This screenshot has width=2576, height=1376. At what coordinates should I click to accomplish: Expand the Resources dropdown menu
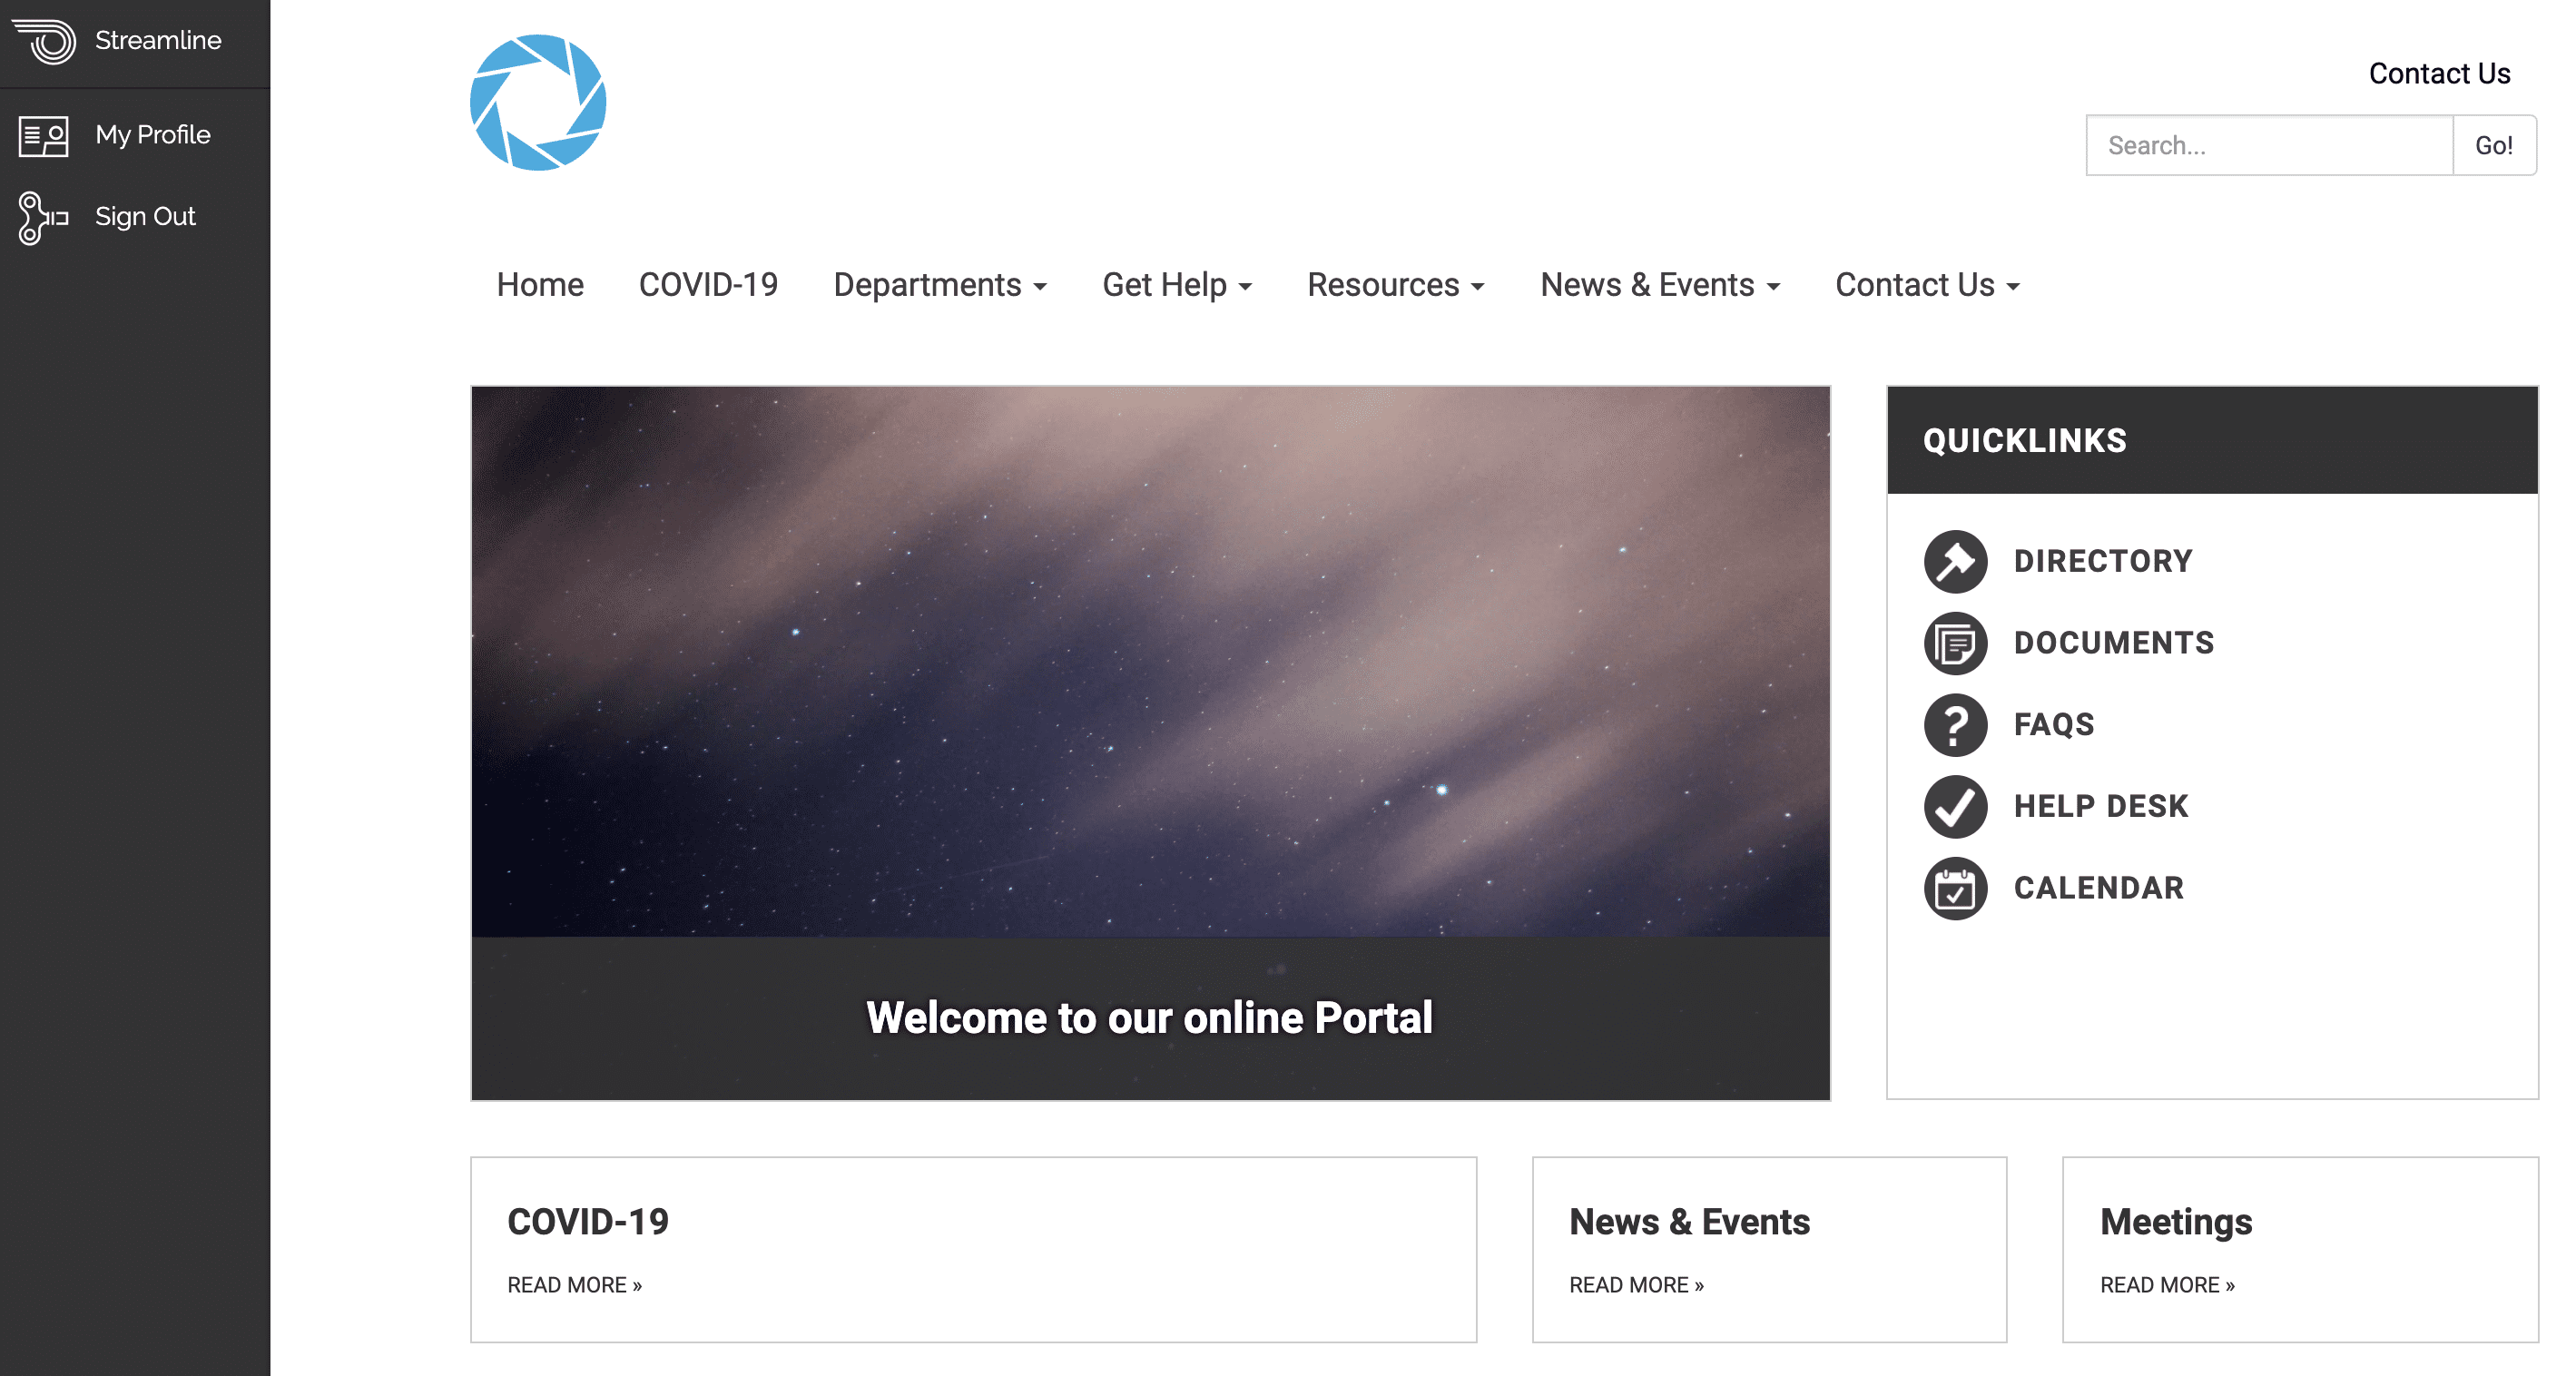pyautogui.click(x=1395, y=285)
